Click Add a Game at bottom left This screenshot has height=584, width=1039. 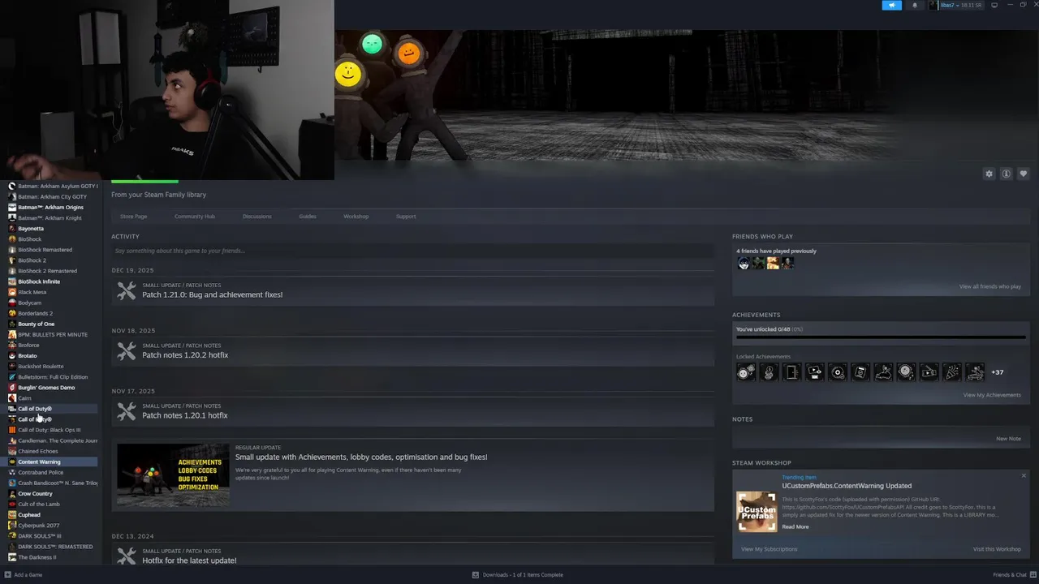(23, 575)
